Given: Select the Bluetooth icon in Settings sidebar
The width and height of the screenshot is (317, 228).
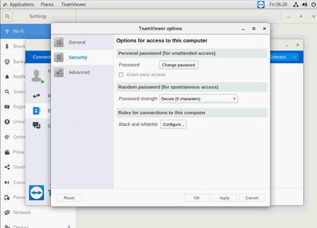Looking at the screenshot, I should (x=7, y=46).
